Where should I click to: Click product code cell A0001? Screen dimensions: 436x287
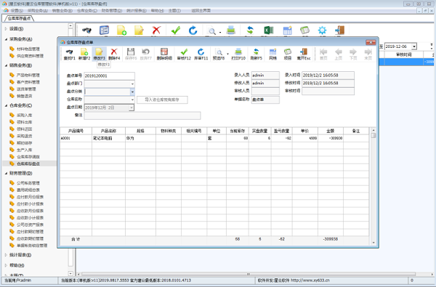pyautogui.click(x=76, y=138)
